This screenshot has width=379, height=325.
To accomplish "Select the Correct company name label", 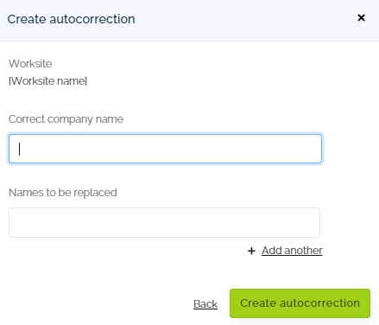I will click(66, 119).
